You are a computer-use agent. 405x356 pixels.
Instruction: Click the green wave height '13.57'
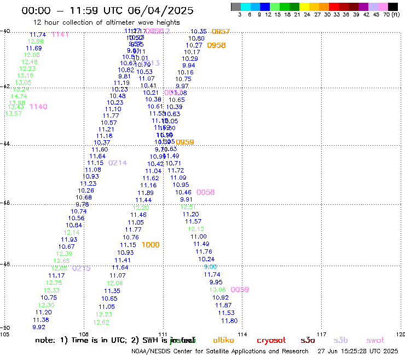point(14,113)
